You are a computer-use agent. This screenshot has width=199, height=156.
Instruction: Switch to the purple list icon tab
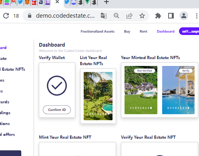tap(48, 2)
